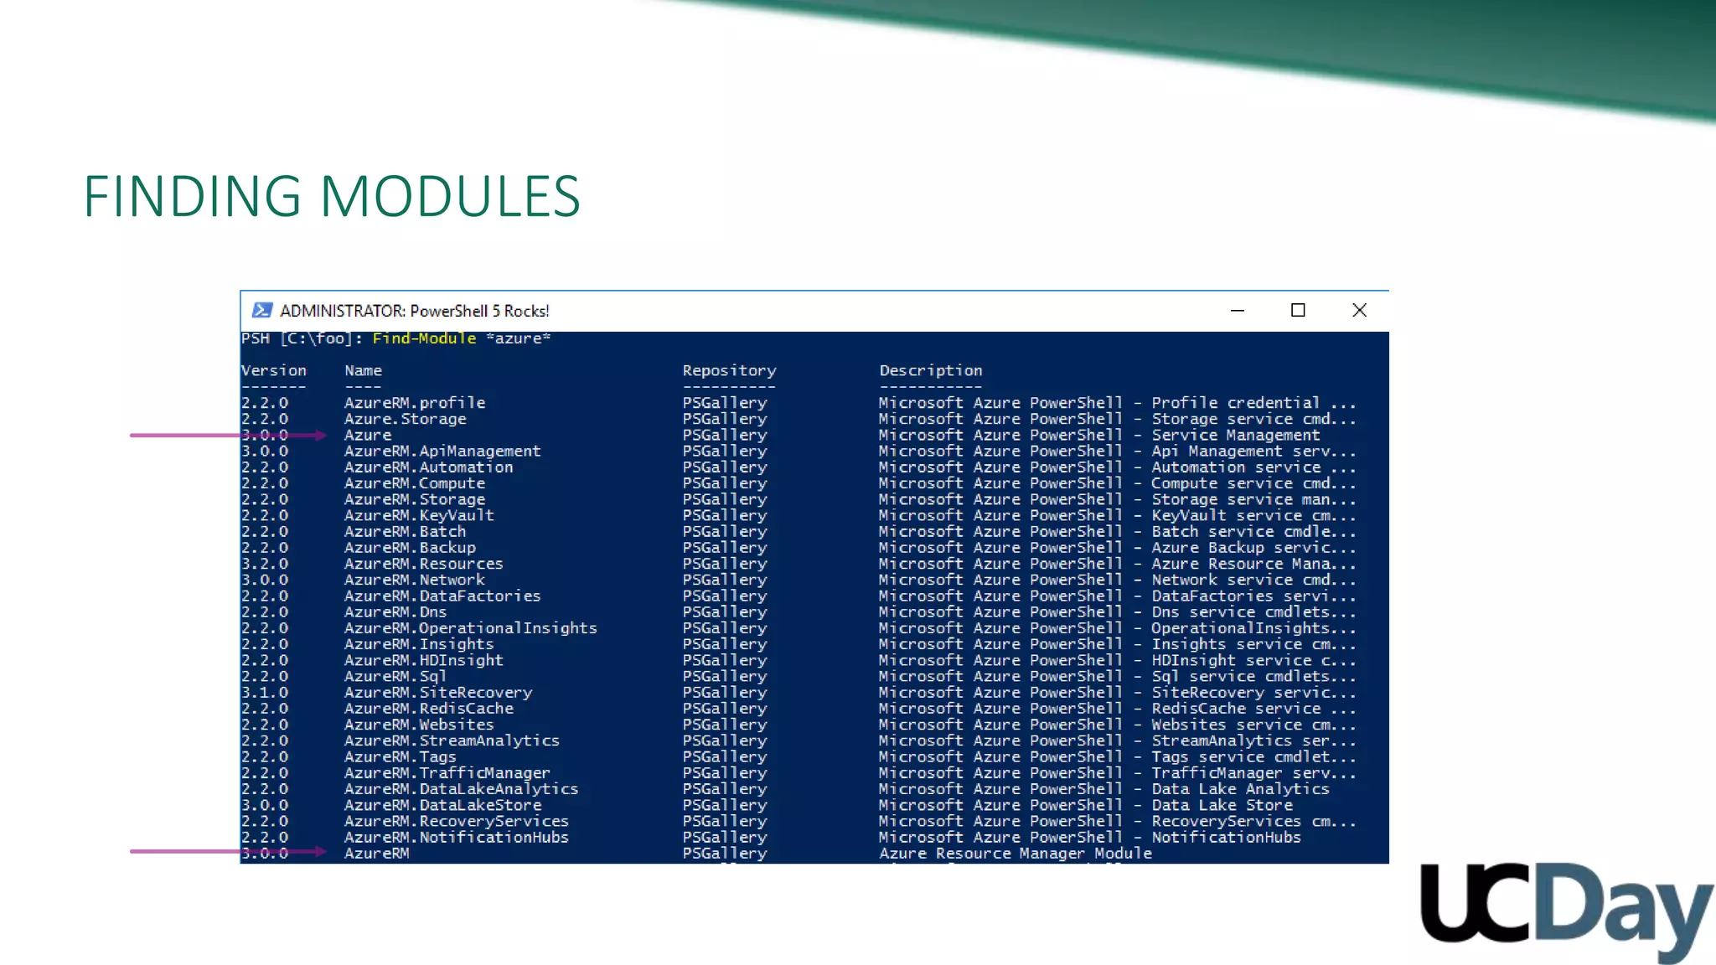Screen dimensions: 1716x965
Task: Select the AzureRM.ApiManagement module name
Action: (x=442, y=451)
